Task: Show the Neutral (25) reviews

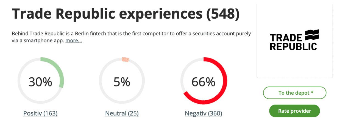Action: click(x=122, y=113)
